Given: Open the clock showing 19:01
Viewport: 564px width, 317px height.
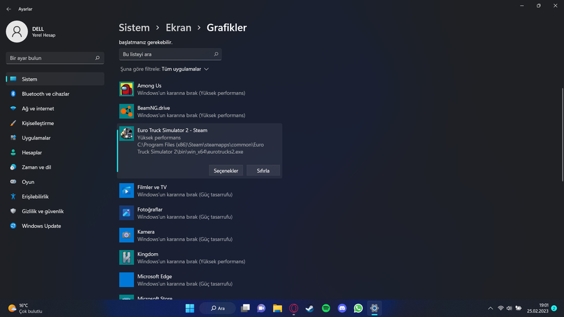Looking at the screenshot, I should 538,308.
